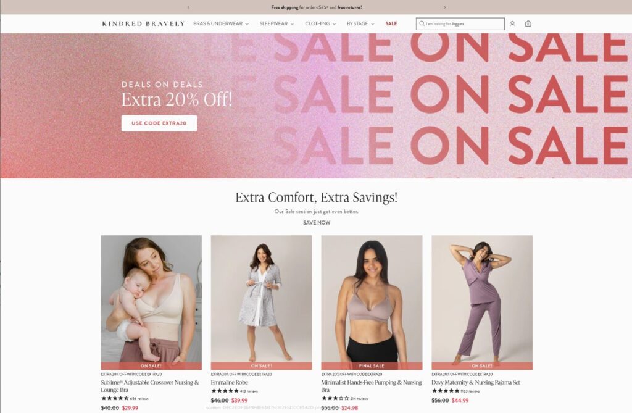Viewport: 632px width, 413px height.
Task: Click the Use Code EXTRA20 button
Action: pos(159,123)
